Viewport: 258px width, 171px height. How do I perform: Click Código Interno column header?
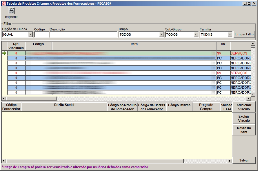point(179,107)
